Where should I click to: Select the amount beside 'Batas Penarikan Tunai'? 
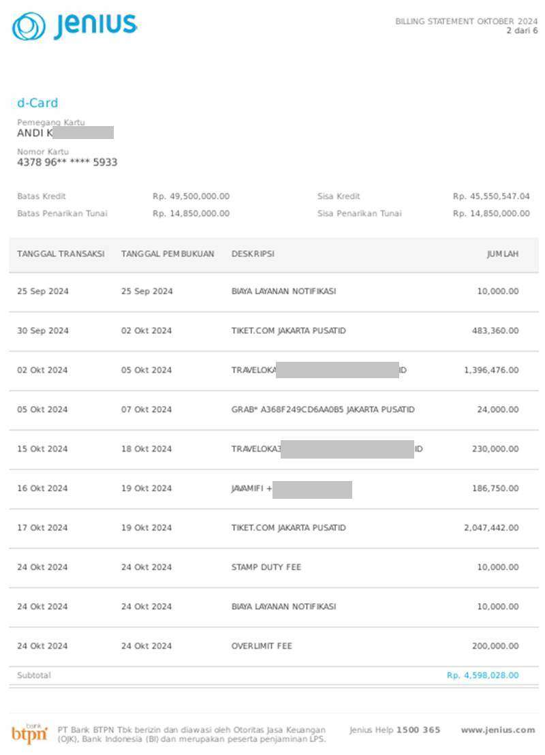pos(191,213)
